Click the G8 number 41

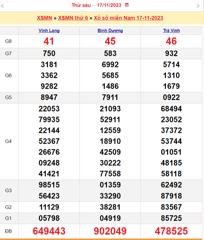pos(49,41)
